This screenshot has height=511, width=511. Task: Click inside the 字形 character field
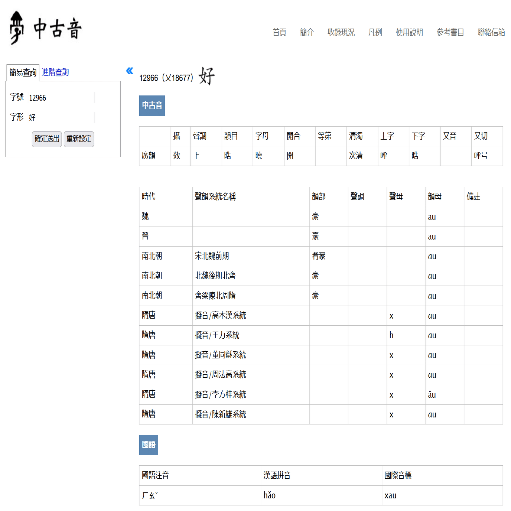coord(61,117)
